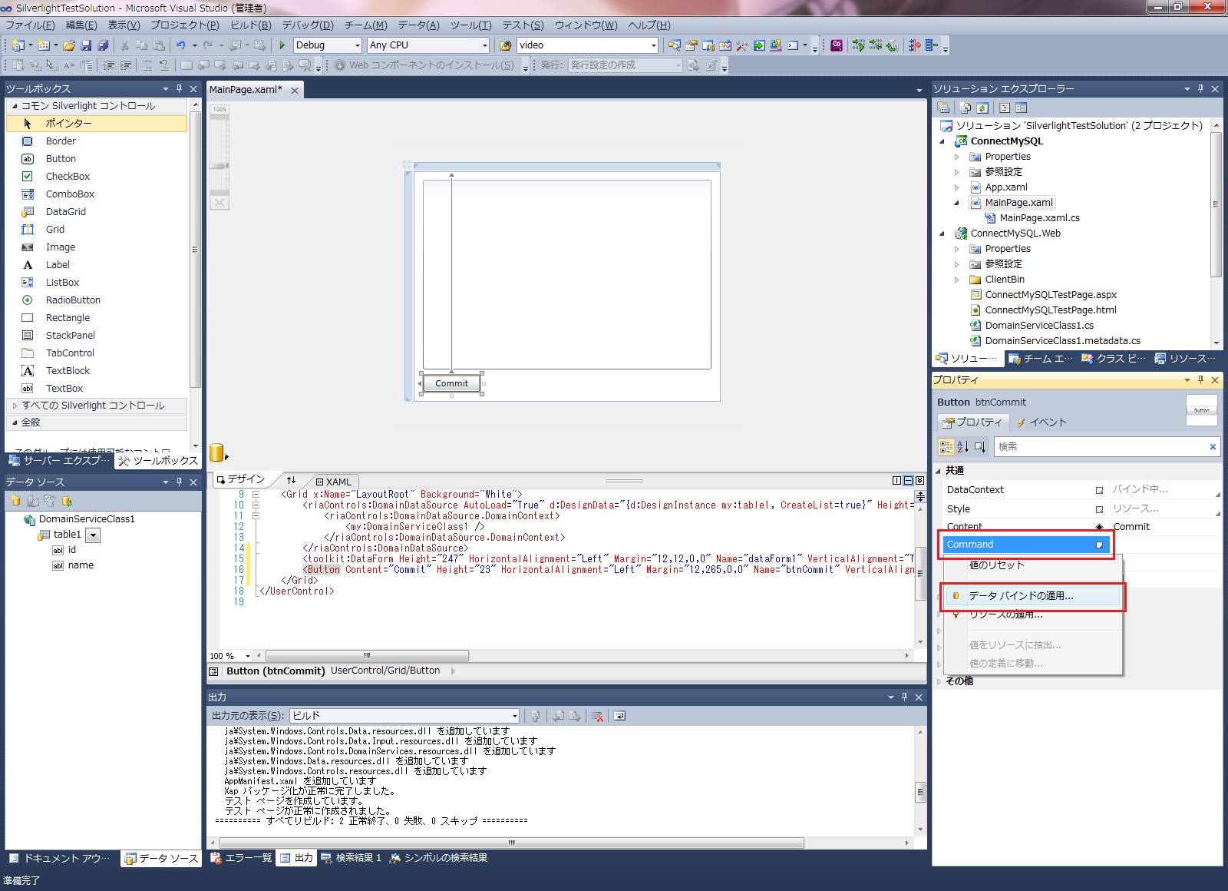
Task: Click the green Start Debugging arrow
Action: point(282,45)
